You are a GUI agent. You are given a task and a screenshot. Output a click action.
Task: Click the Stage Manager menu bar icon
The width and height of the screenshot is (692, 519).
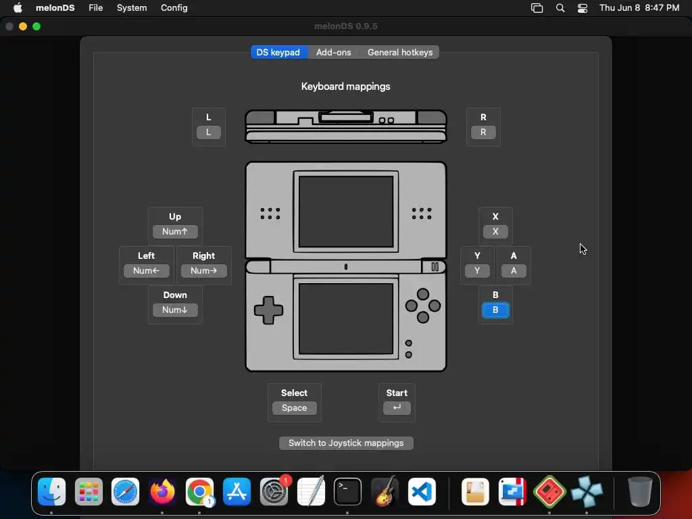(x=537, y=8)
